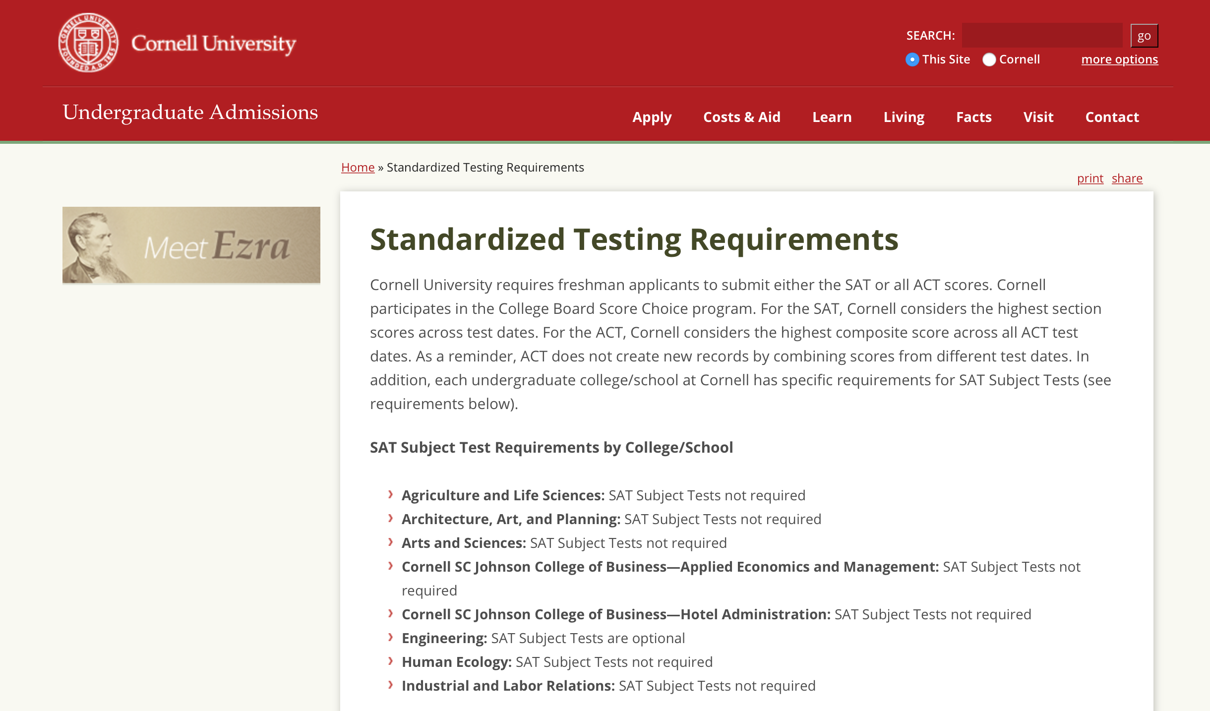Select the "Cornell" search radio button
1210x711 pixels.
(x=989, y=59)
